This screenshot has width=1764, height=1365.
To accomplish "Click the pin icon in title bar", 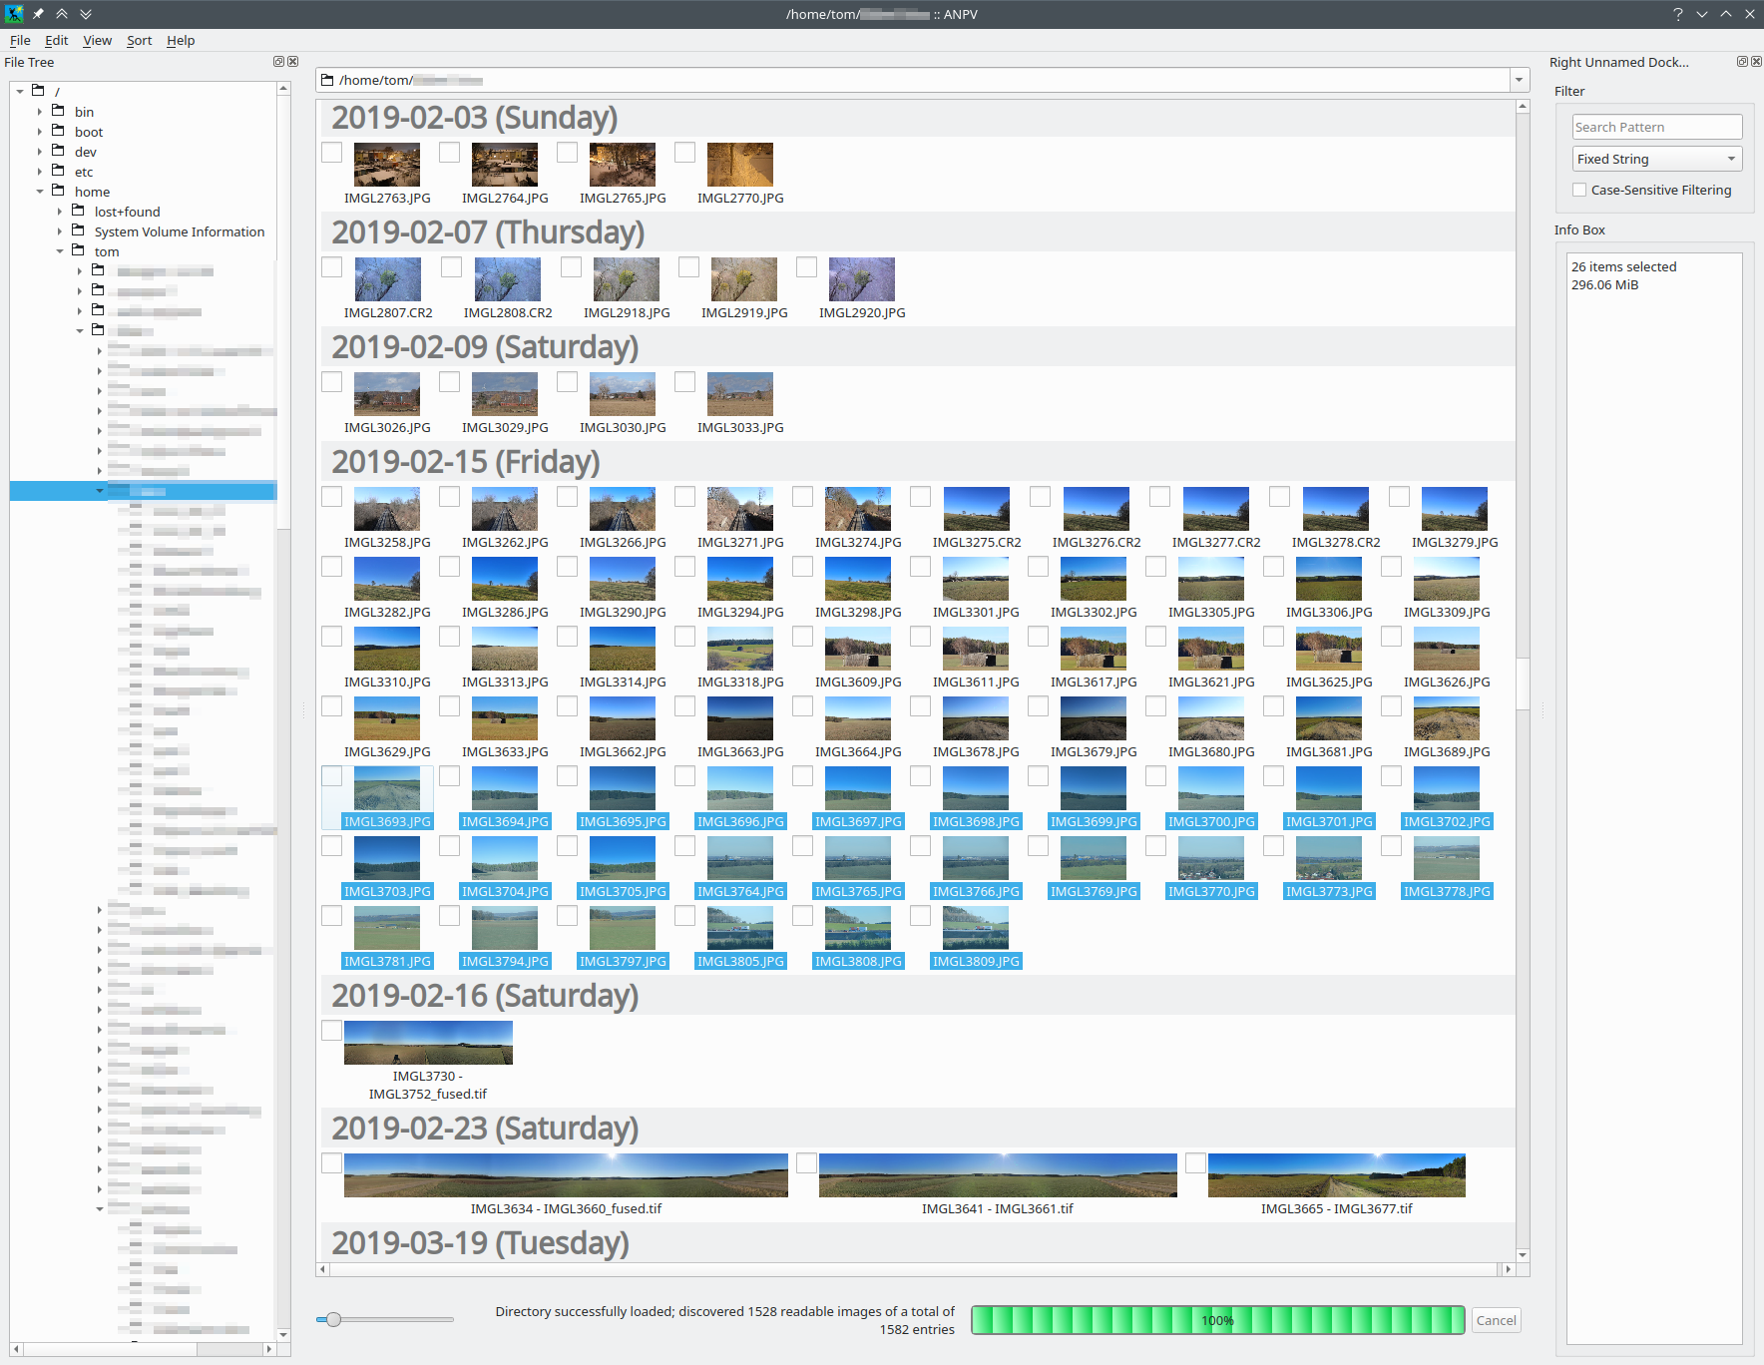I will click(38, 14).
